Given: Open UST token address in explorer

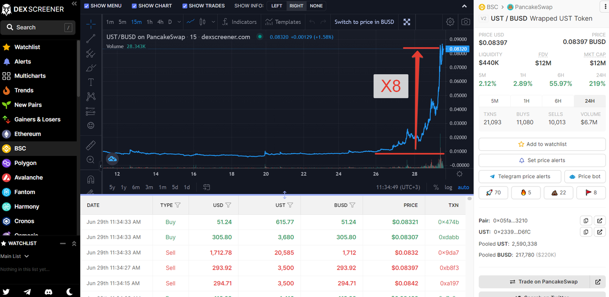Looking at the screenshot, I should [599, 232].
